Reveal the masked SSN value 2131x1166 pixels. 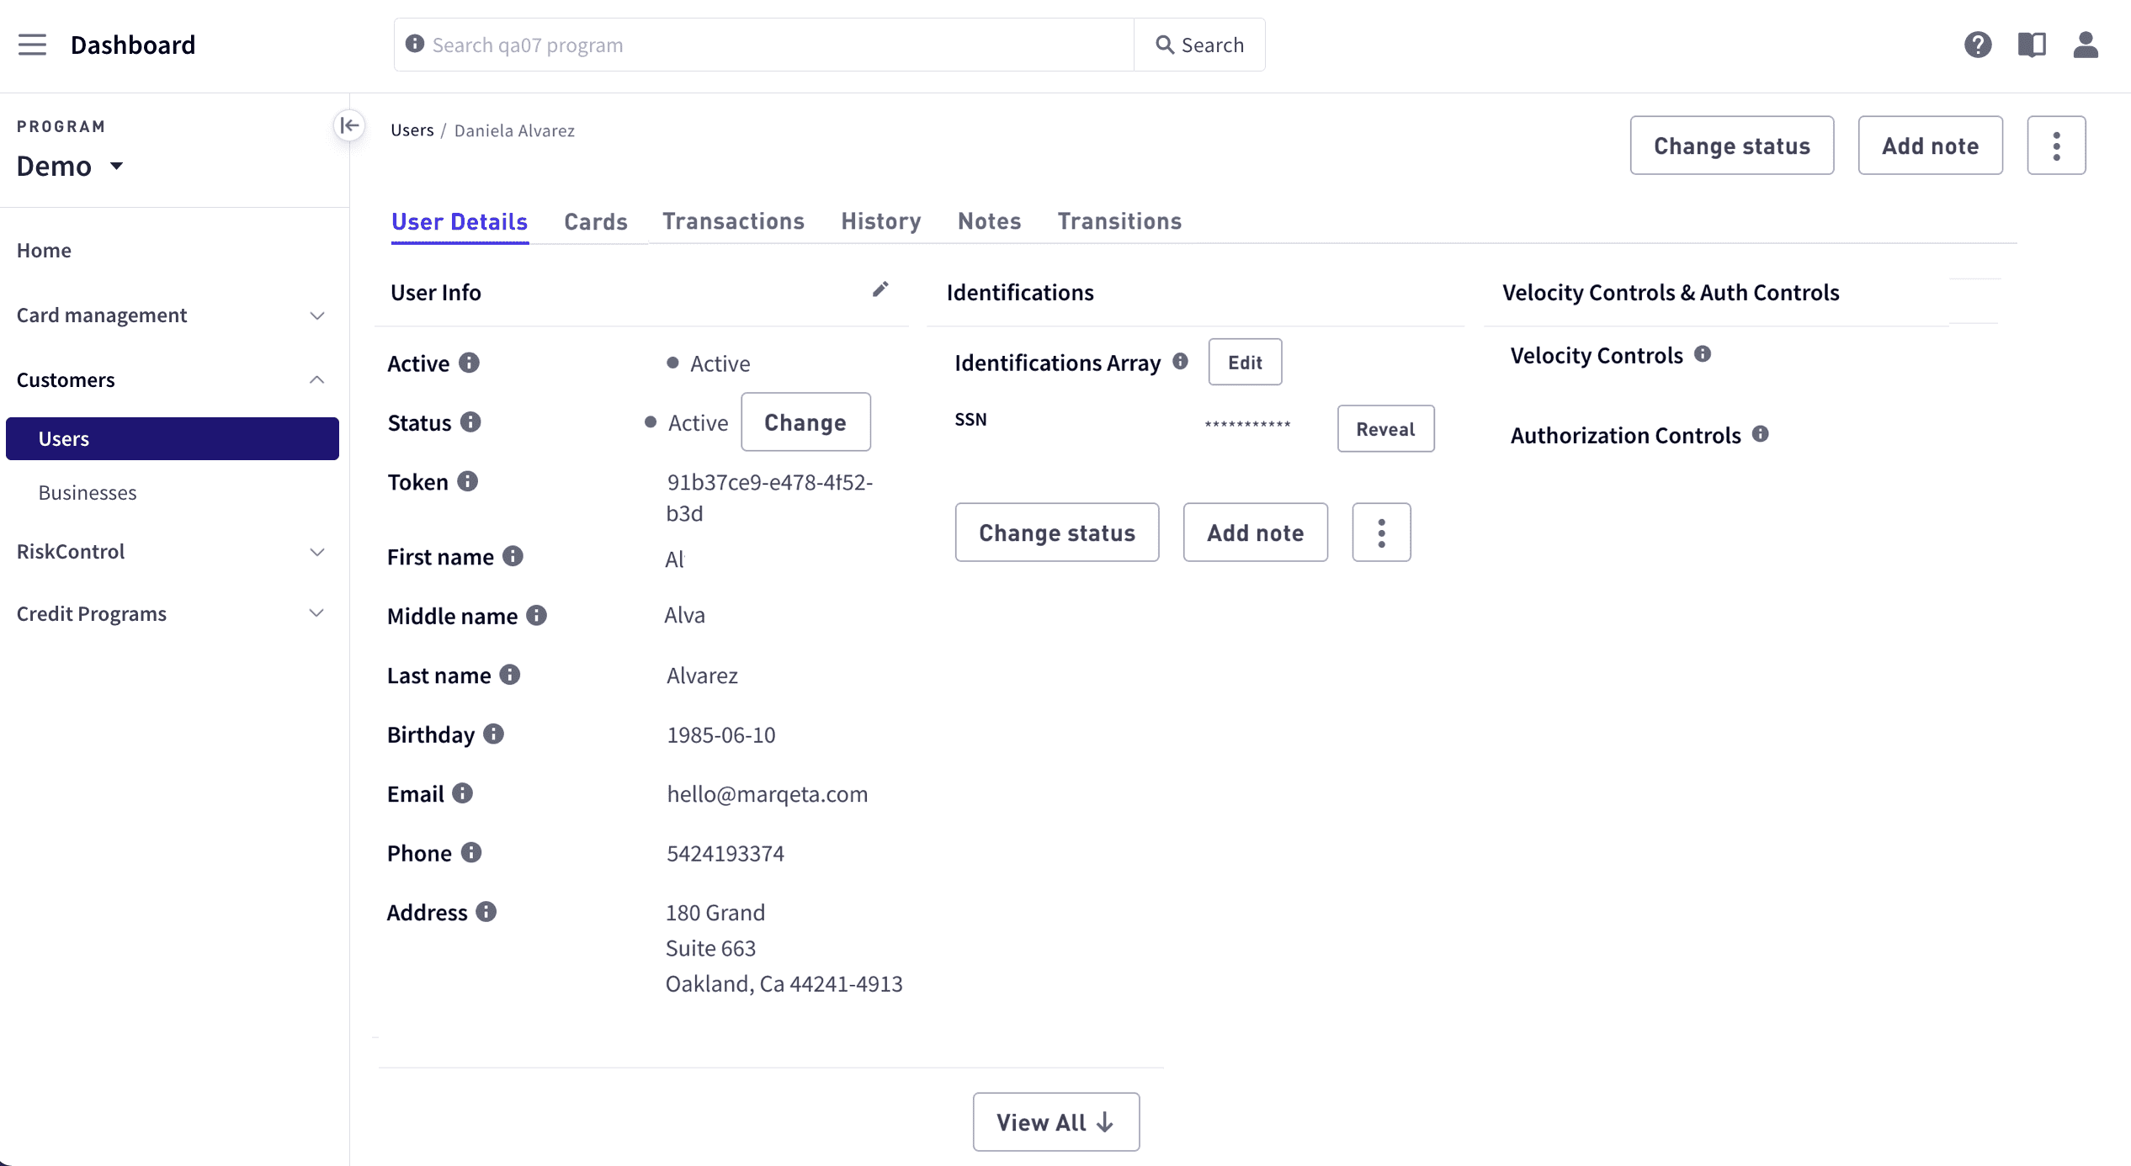tap(1384, 429)
